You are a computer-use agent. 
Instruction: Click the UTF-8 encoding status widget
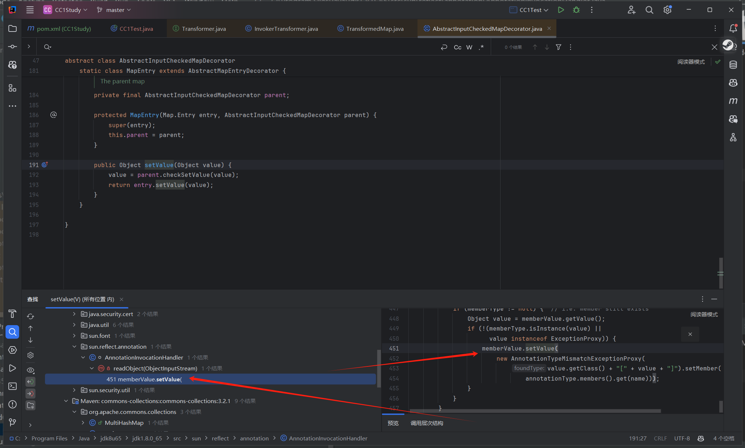682,438
